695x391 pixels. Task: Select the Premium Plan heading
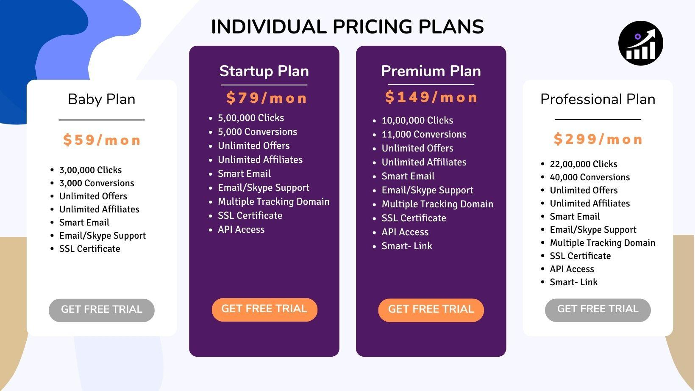point(431,71)
